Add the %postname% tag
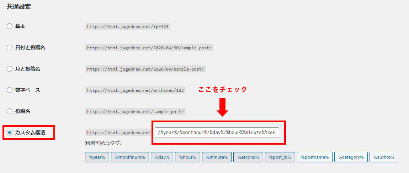 pos(314,157)
